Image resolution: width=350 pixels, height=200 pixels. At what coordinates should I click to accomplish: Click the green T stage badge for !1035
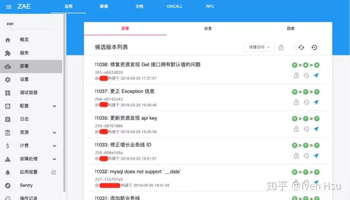(306, 118)
